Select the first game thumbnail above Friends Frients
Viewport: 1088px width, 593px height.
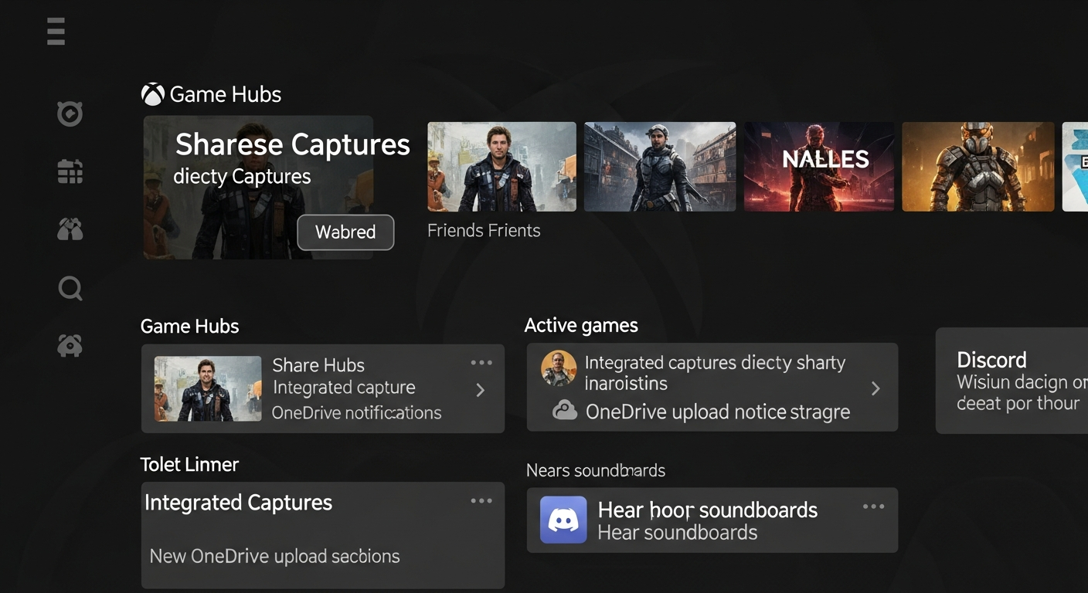501,166
